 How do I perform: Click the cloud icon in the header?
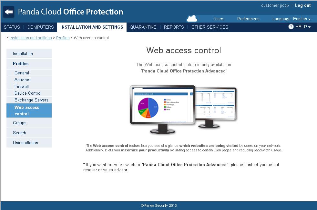tap(192, 18)
